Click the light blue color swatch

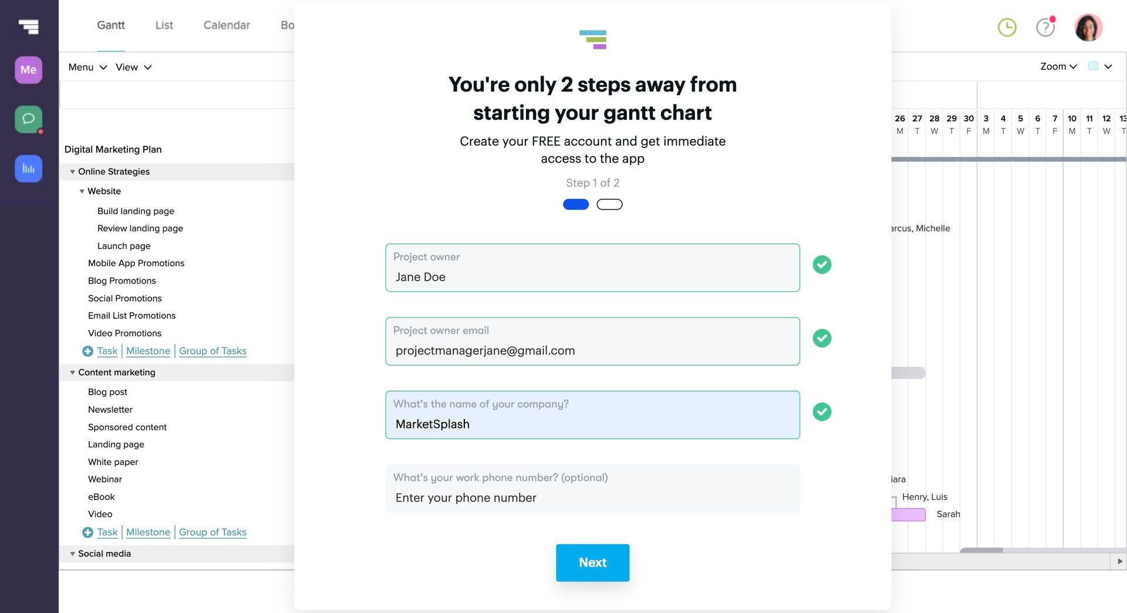click(1093, 66)
